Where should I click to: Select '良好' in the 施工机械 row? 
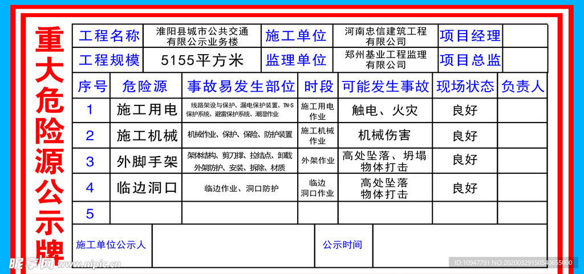(465, 136)
